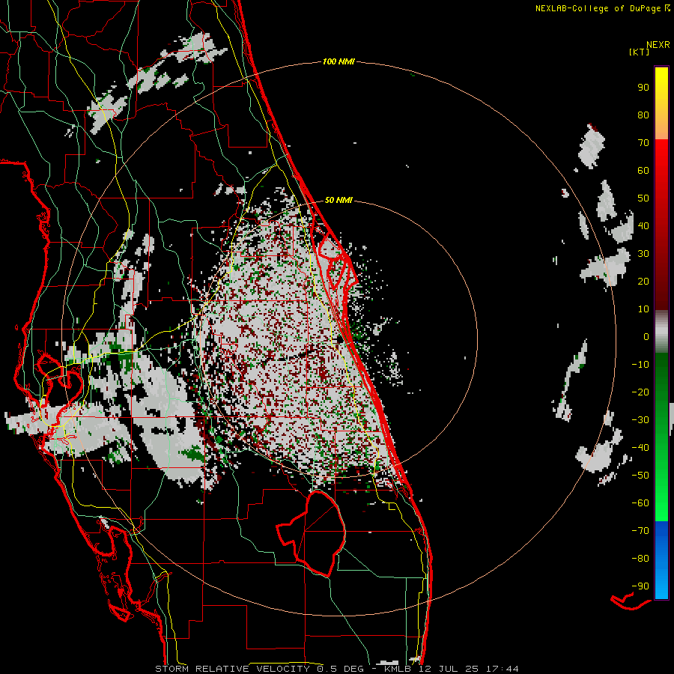Viewport: 674px width, 674px height.
Task: Click the 10 value on the velocity scale
Action: [643, 309]
